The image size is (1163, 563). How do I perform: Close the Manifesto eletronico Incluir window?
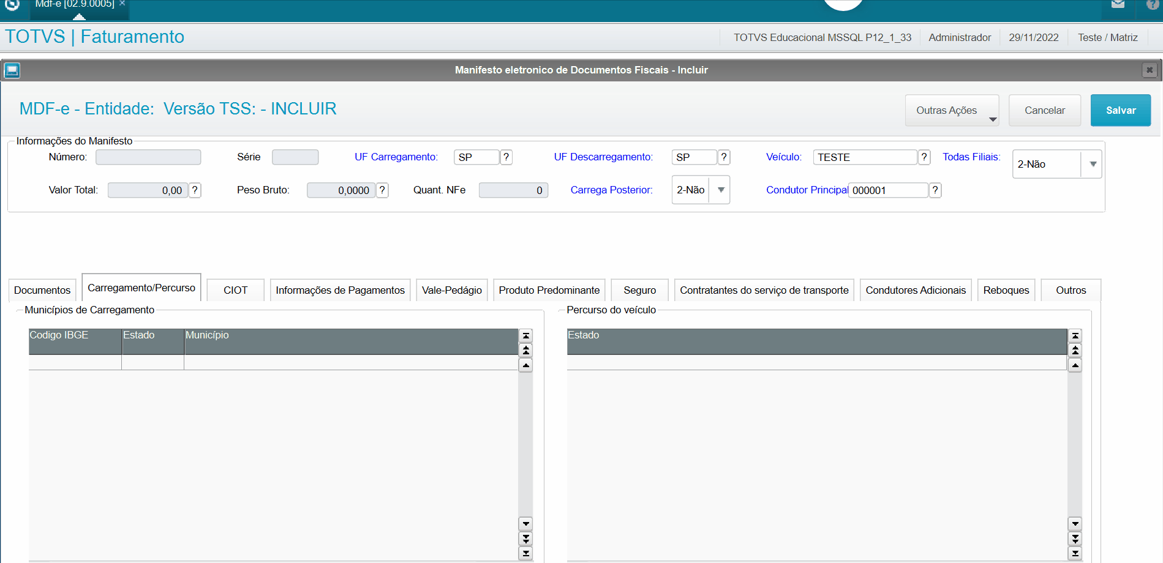point(1150,70)
